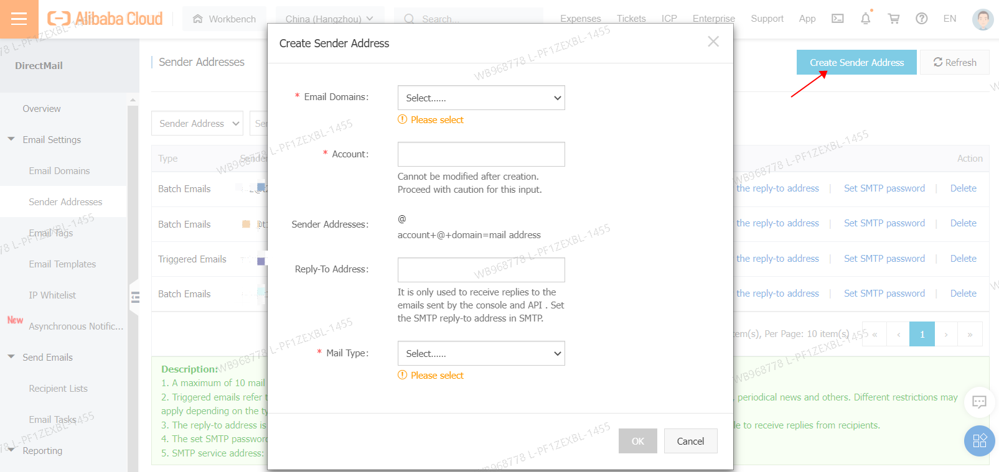Click Delete in last Batch Emails row
This screenshot has width=999, height=472.
tap(963, 294)
